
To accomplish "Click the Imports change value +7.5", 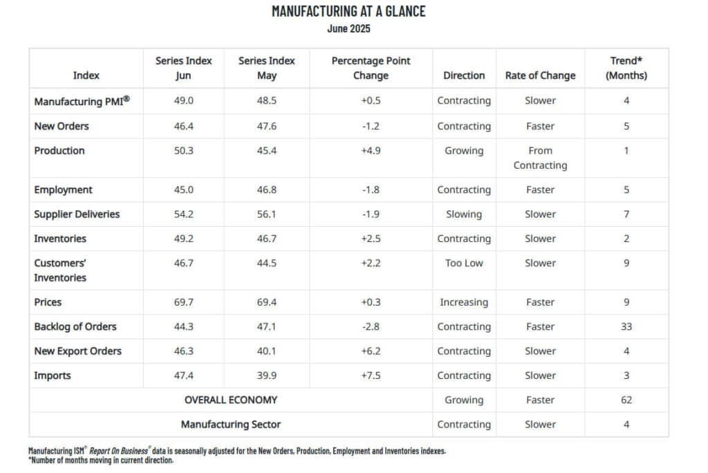I will click(371, 375).
